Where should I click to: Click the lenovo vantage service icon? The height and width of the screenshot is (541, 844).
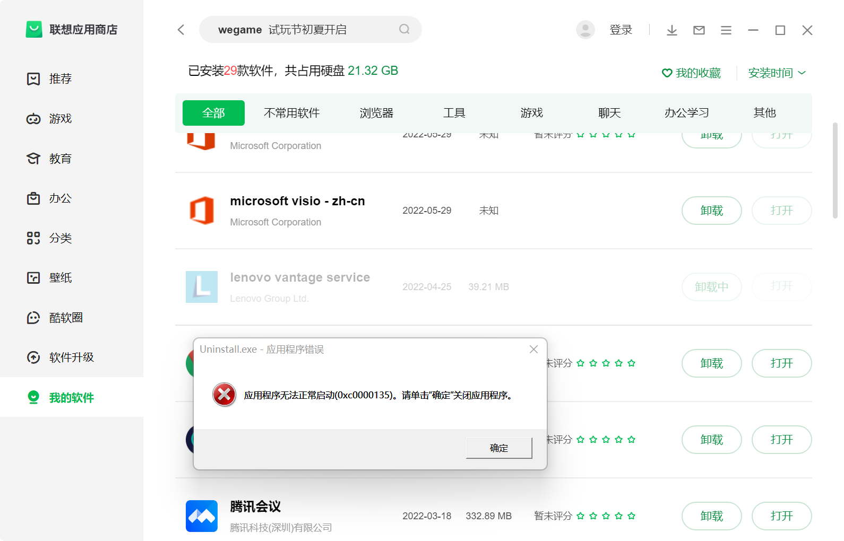[x=202, y=287]
